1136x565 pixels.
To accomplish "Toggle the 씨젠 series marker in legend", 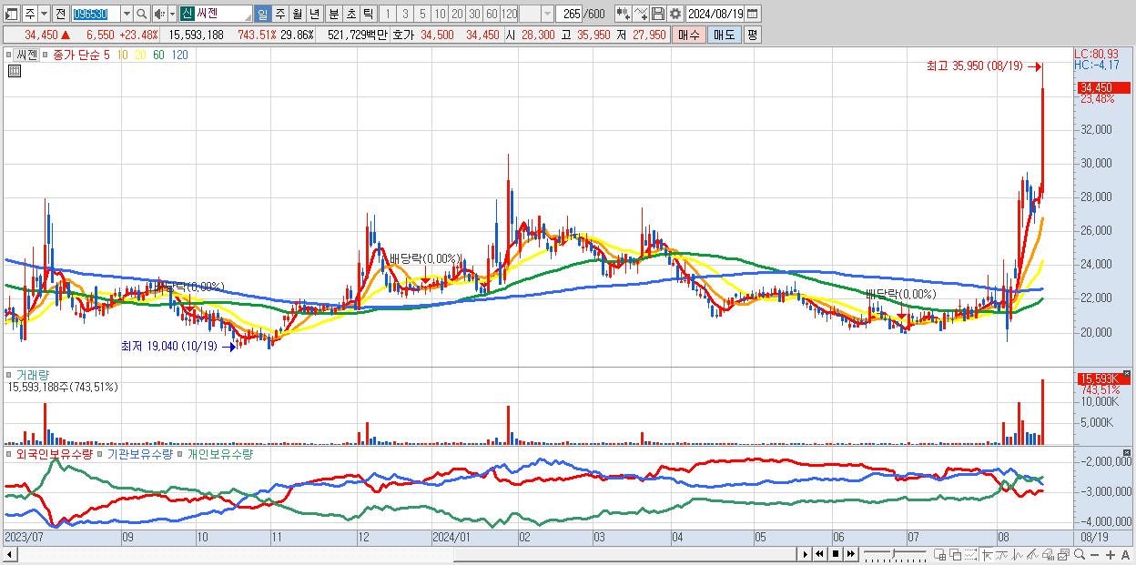I will point(11,55).
